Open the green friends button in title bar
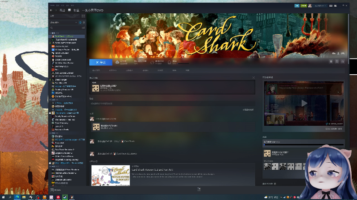This screenshot has width=357, height=200. 303,6
